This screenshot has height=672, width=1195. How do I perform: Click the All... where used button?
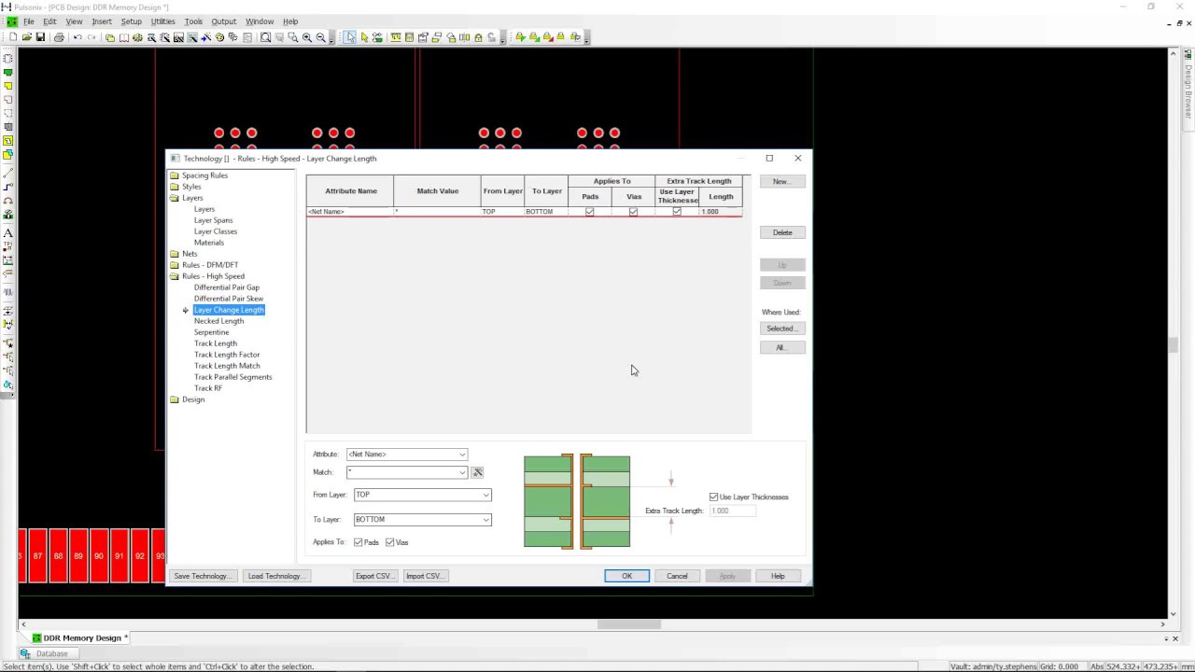point(782,347)
